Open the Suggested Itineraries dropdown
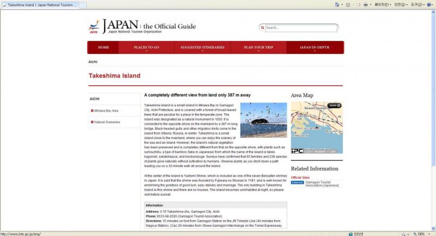Image resolution: width=436 pixels, height=236 pixels. tap(202, 48)
